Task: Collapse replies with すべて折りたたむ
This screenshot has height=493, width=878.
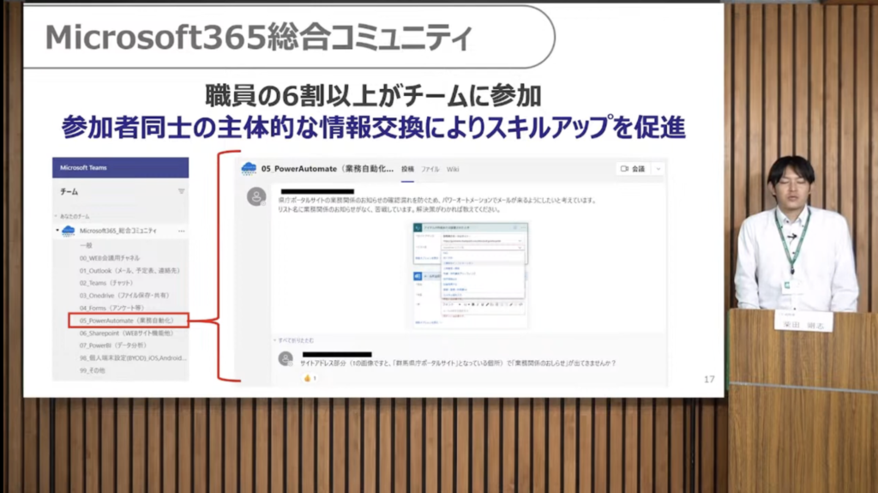Action: 295,340
